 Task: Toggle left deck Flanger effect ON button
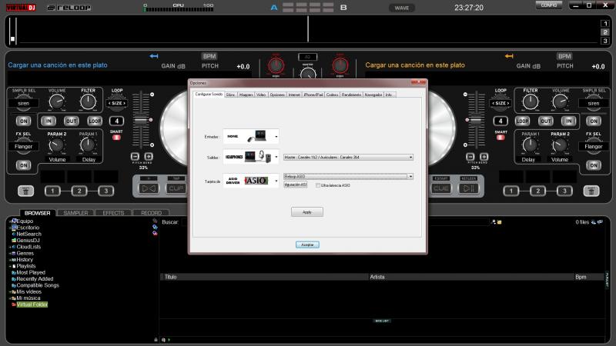click(24, 165)
